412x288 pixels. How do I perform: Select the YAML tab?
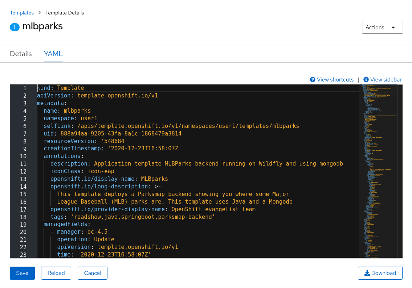point(53,54)
